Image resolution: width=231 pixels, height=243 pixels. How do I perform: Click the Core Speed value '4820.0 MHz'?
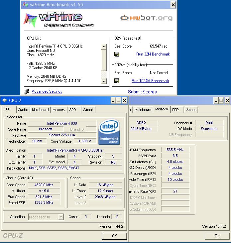pyautogui.click(x=44, y=185)
